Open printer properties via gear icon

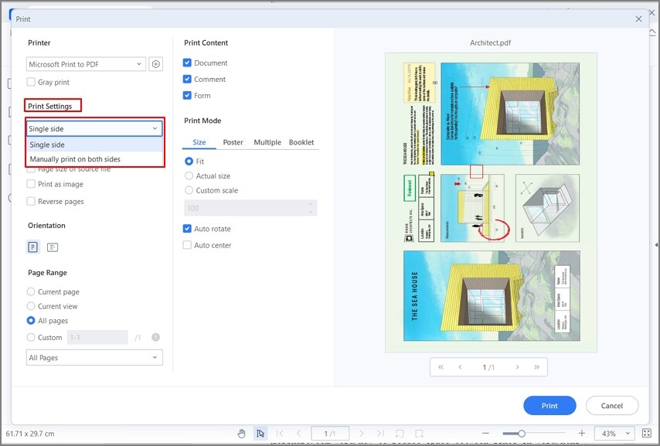click(155, 63)
